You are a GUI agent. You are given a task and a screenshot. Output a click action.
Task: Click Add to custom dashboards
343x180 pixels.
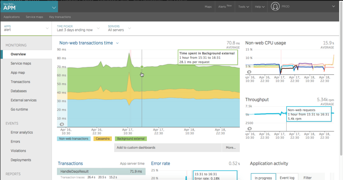pyautogui.click(x=168, y=147)
